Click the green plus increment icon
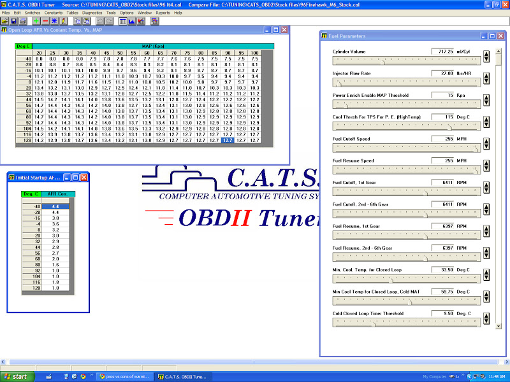Image resolution: width=510 pixels, height=382 pixels. tap(36, 21)
